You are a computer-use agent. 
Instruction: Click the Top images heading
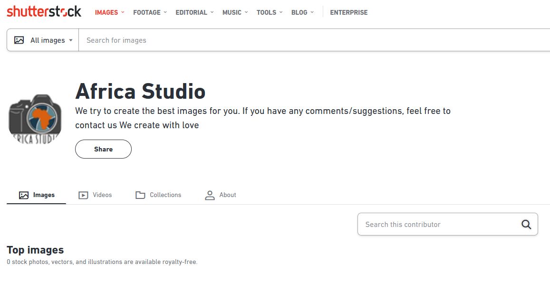coord(35,250)
